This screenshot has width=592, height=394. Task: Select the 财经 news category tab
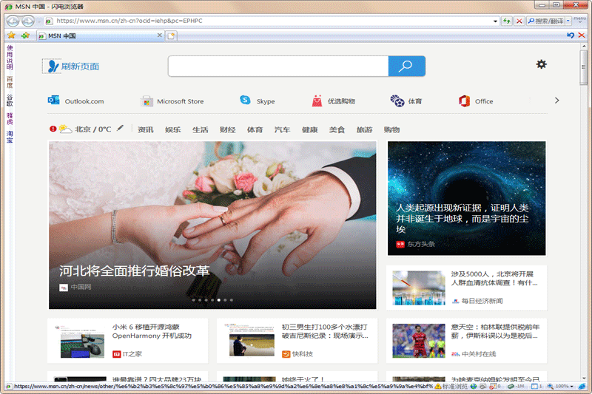click(227, 129)
